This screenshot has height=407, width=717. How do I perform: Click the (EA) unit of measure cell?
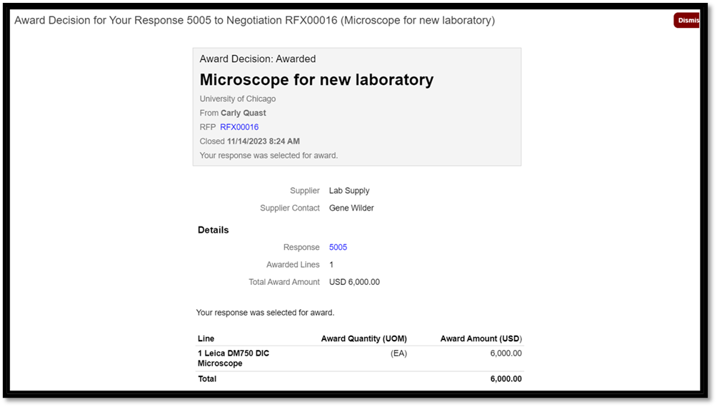pos(398,353)
